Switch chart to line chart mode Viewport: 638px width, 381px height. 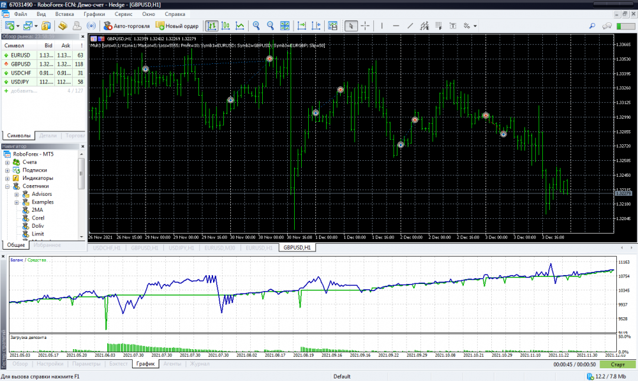click(240, 26)
